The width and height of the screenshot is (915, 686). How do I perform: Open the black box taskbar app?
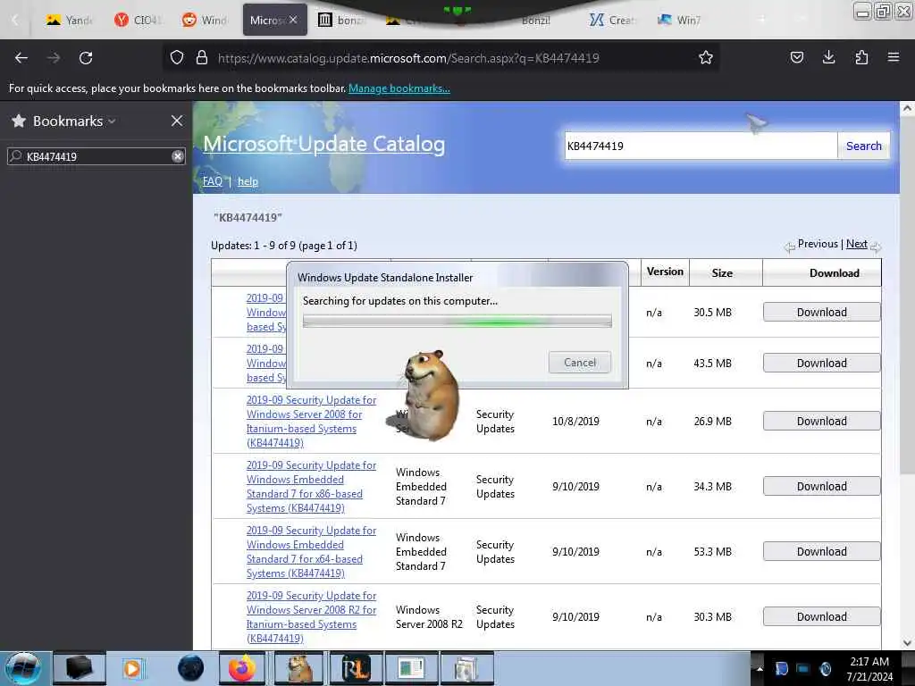pyautogui.click(x=80, y=668)
